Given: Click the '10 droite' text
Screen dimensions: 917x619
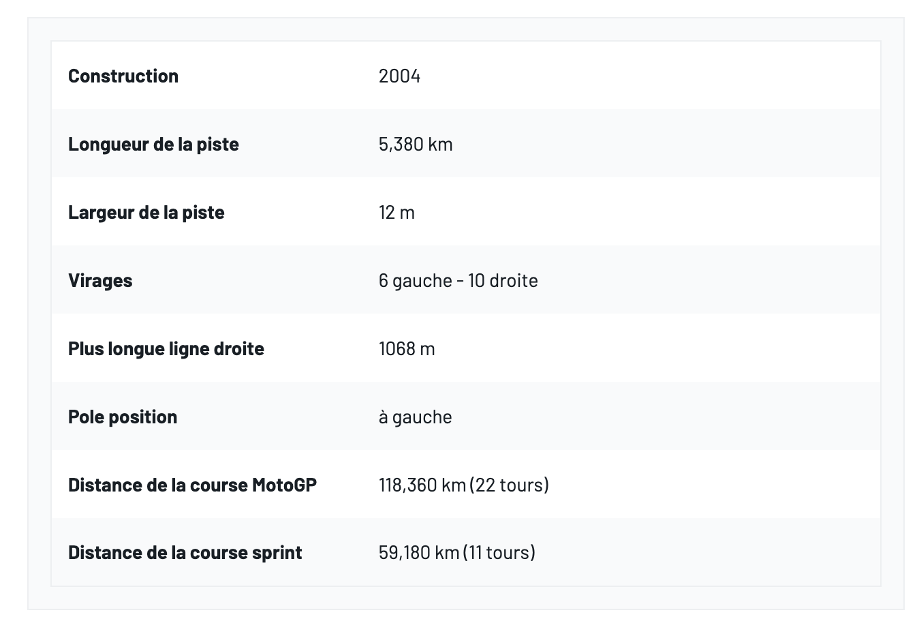Looking at the screenshot, I should [x=503, y=280].
